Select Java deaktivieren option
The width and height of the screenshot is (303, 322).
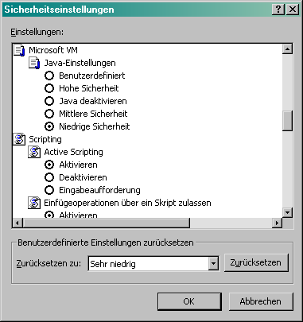click(49, 101)
